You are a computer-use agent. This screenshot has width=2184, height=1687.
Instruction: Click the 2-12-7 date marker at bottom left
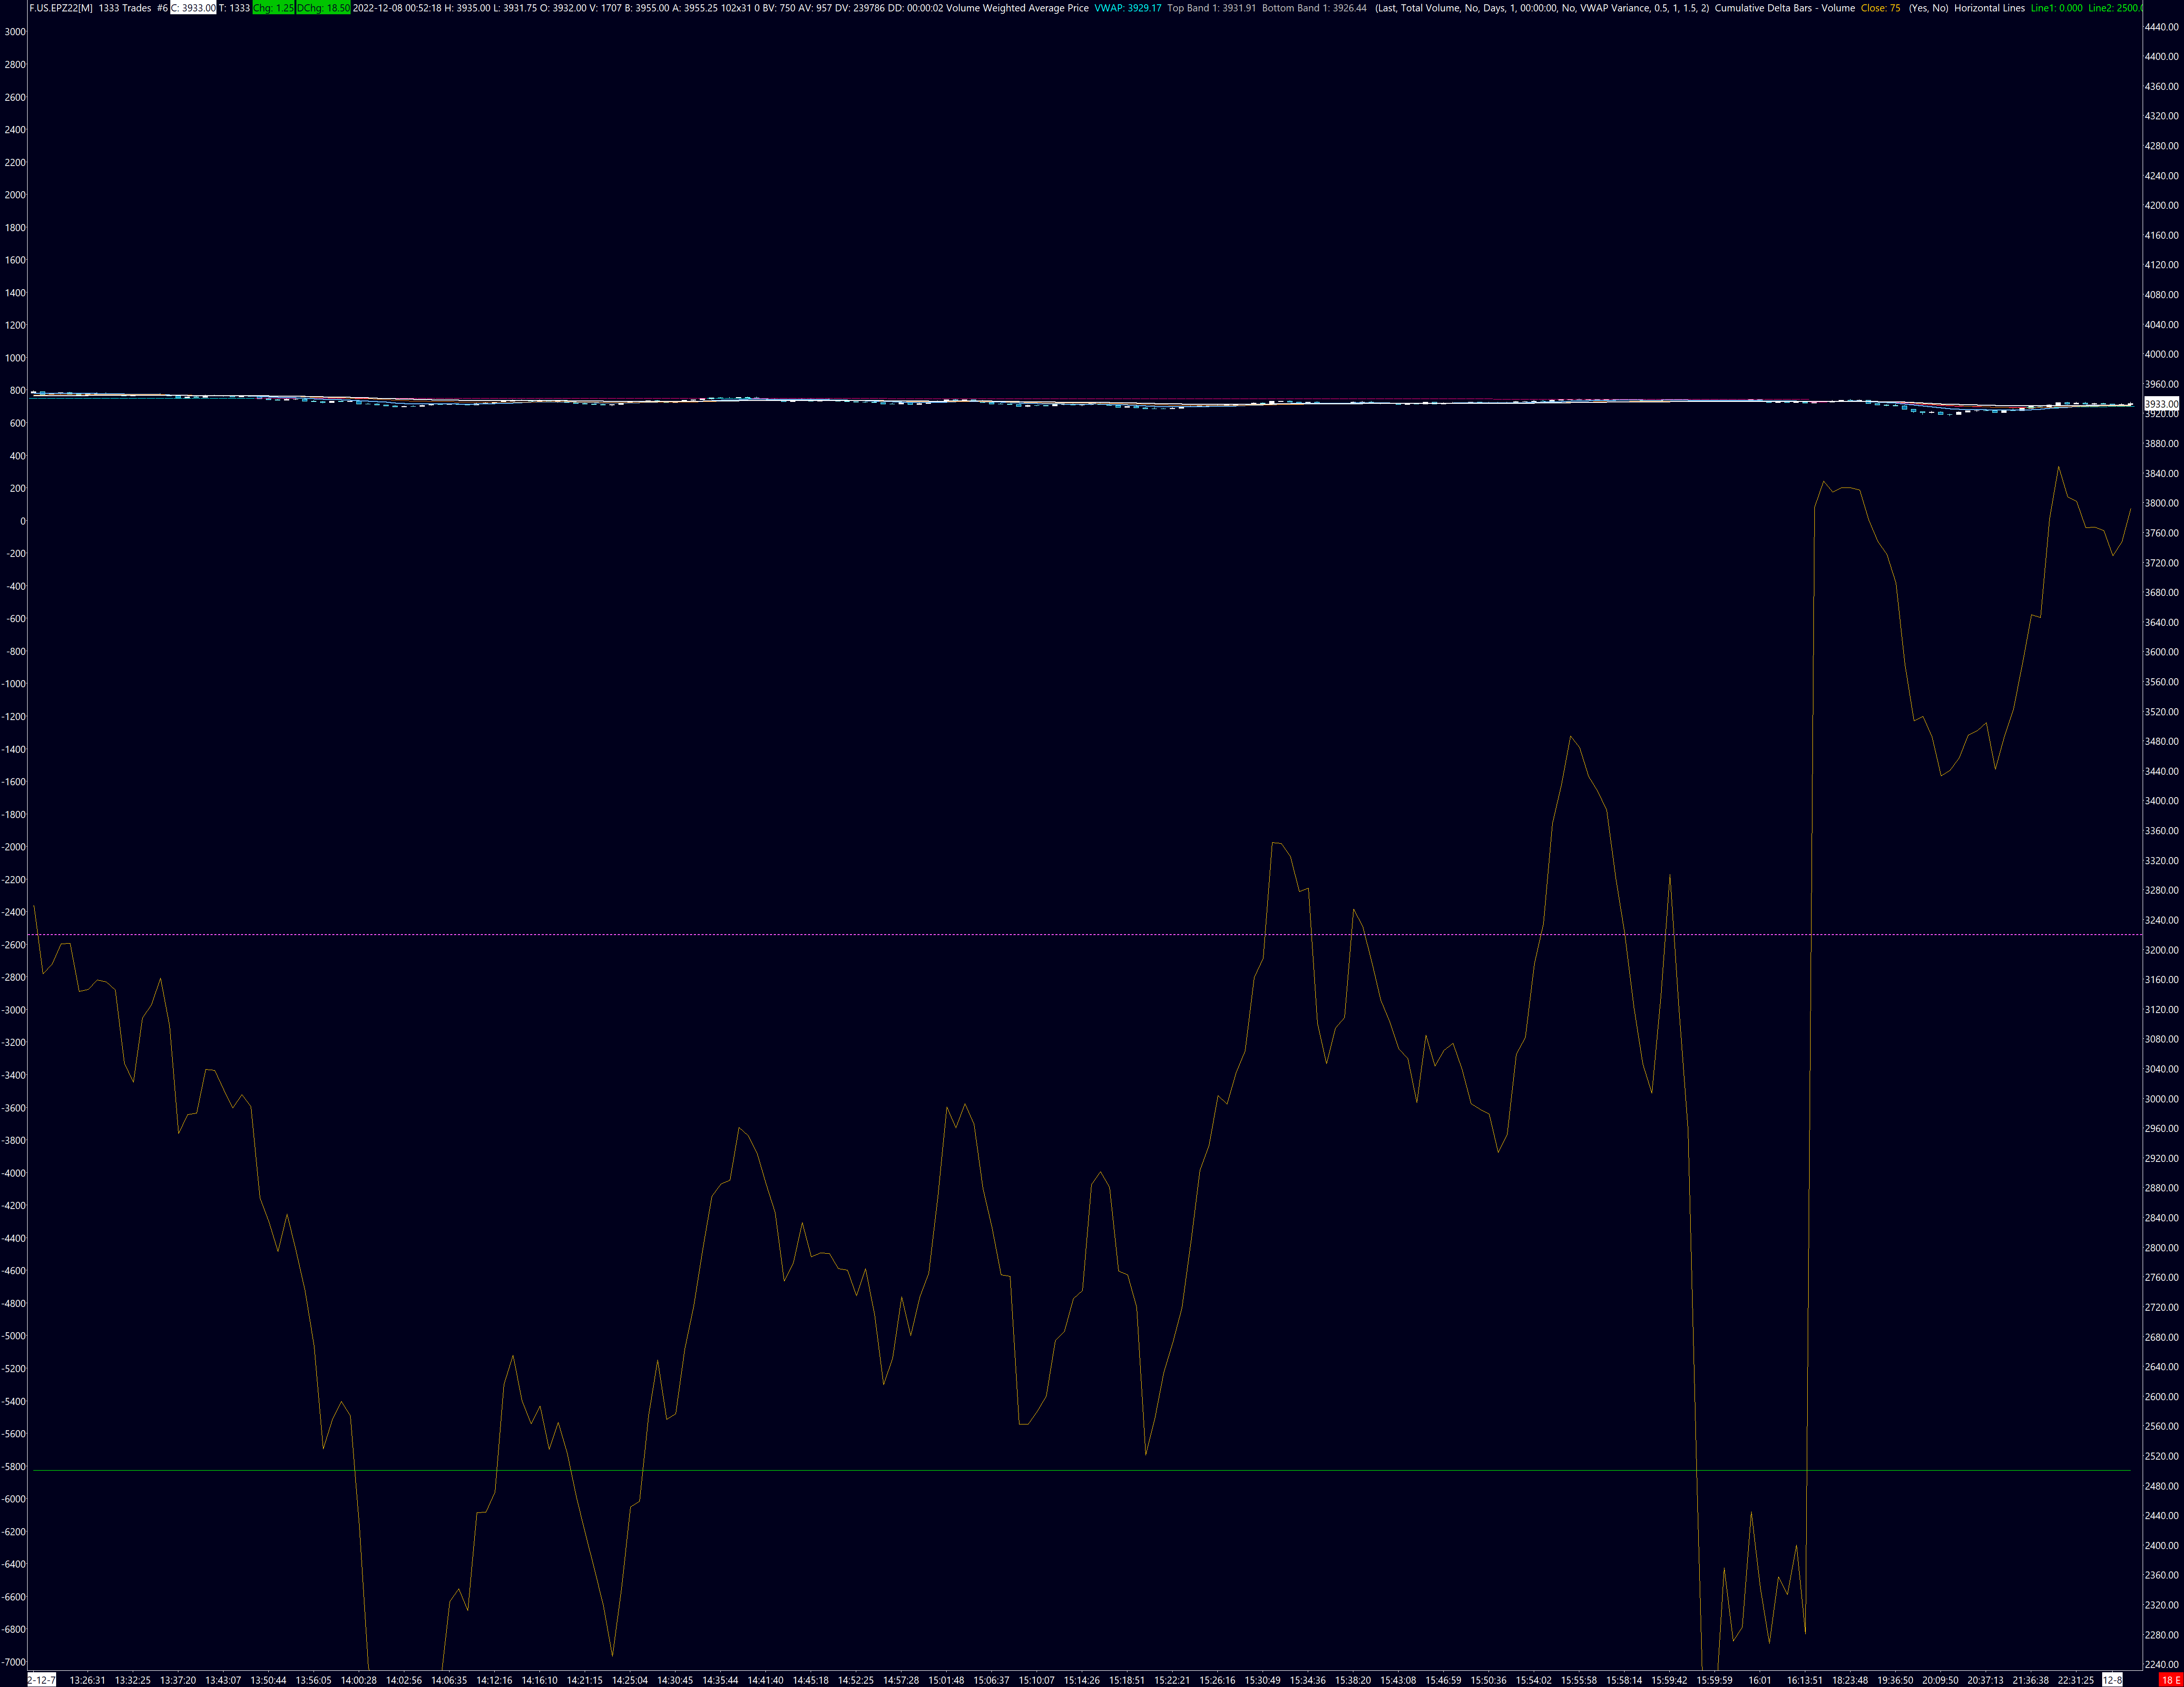click(x=42, y=1680)
